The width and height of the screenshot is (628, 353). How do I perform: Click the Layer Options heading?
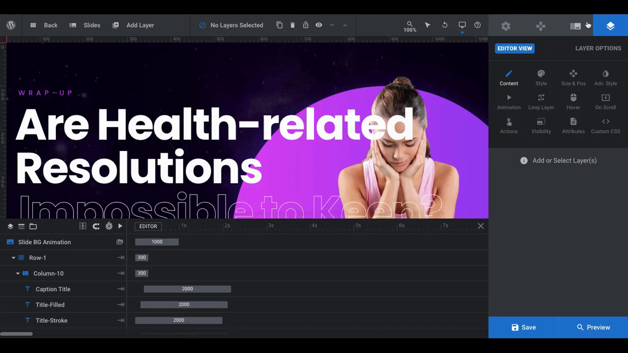point(598,49)
